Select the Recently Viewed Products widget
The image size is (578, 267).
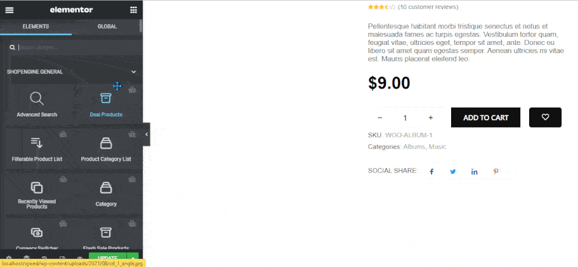pos(37,194)
